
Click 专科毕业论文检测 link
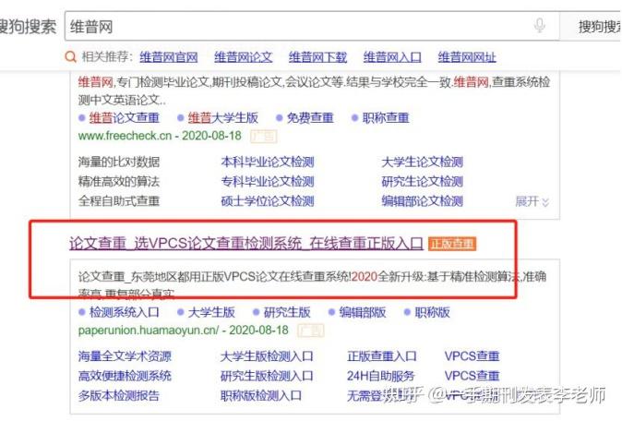click(x=268, y=181)
